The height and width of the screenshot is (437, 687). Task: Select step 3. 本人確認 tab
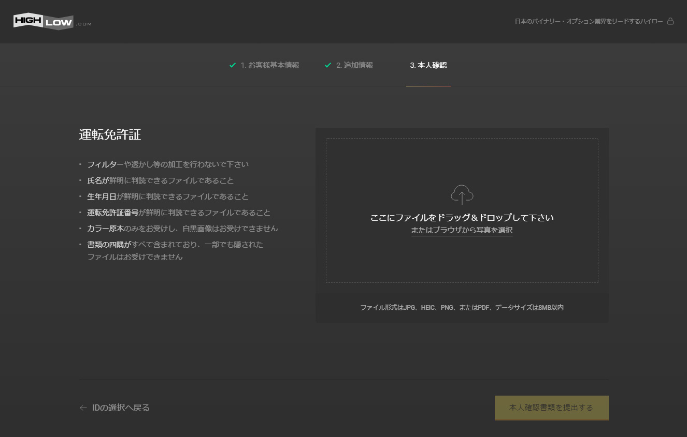click(x=428, y=65)
